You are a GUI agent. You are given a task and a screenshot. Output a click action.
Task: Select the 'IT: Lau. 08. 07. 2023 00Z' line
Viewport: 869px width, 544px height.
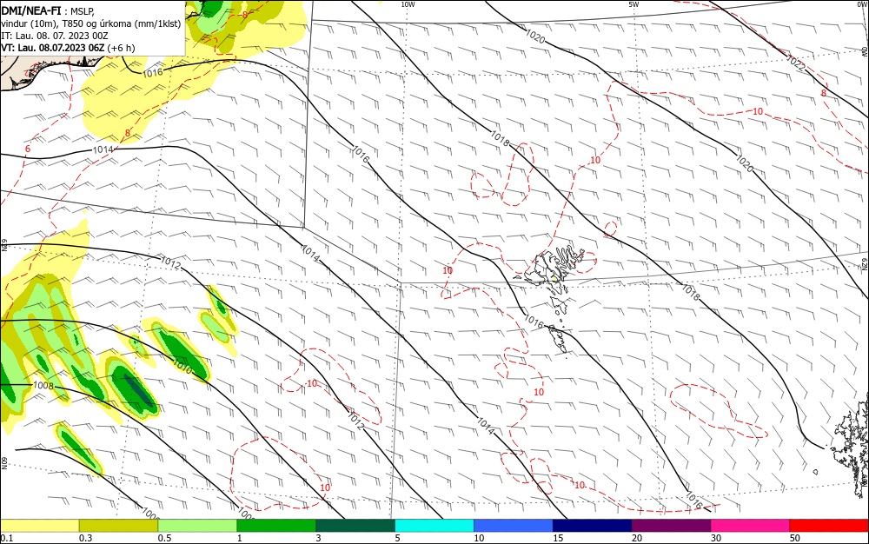pos(54,36)
